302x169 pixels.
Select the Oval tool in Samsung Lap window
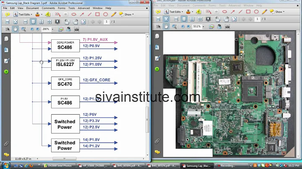[x=105, y=14]
